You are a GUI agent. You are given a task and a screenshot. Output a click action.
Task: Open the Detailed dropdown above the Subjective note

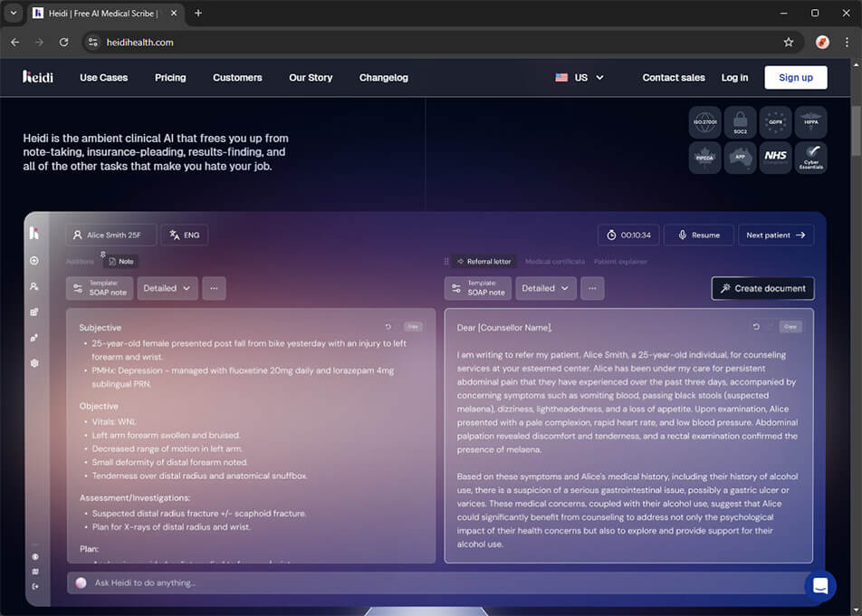tap(168, 288)
